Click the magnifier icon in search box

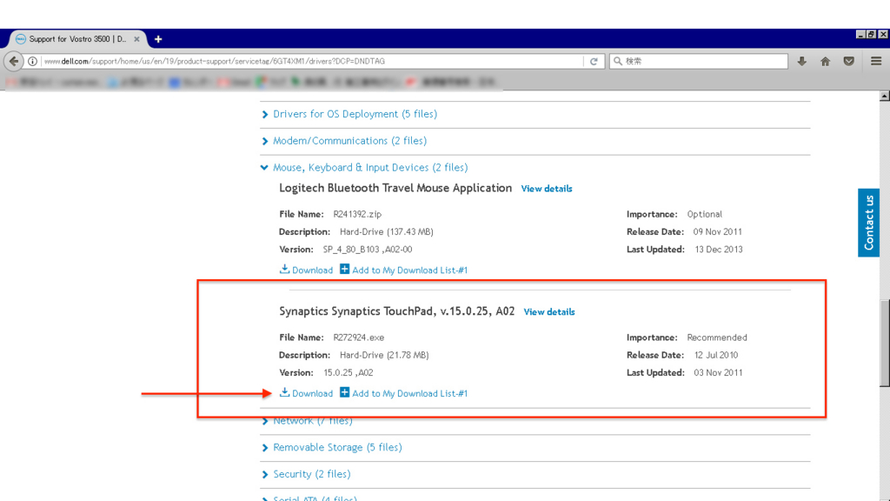click(618, 62)
